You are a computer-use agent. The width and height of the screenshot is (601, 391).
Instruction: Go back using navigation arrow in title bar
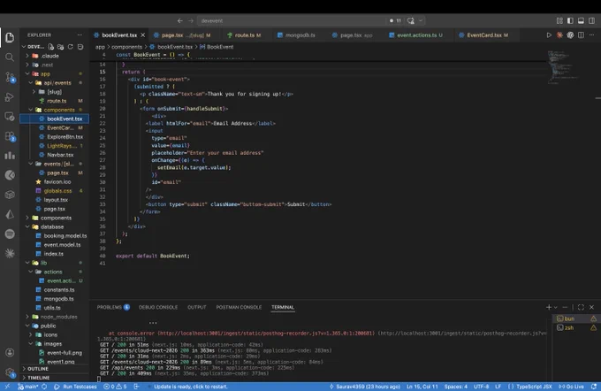pos(180,20)
